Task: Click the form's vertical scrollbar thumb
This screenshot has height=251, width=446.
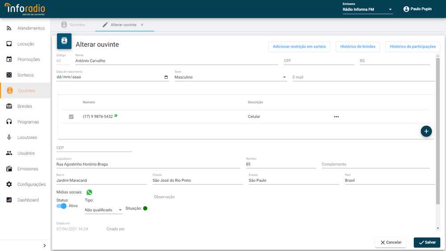Action: 438,131
